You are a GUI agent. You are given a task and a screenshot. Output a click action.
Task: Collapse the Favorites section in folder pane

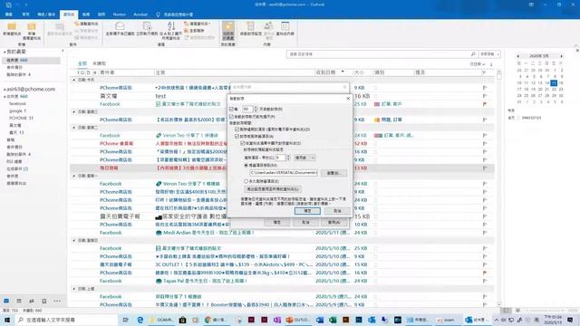[x=5, y=52]
